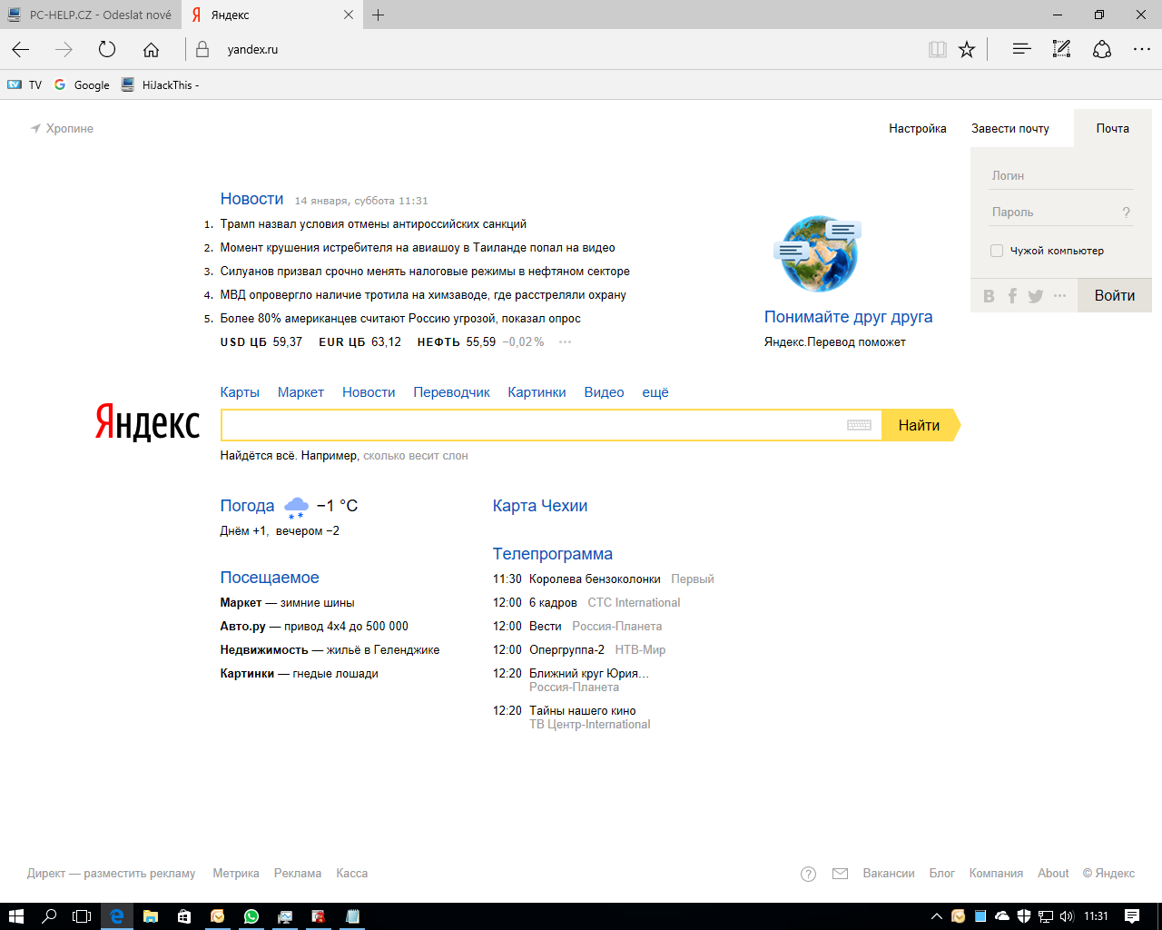Open WhatsApp from the taskbar
The image size is (1162, 930).
[251, 916]
